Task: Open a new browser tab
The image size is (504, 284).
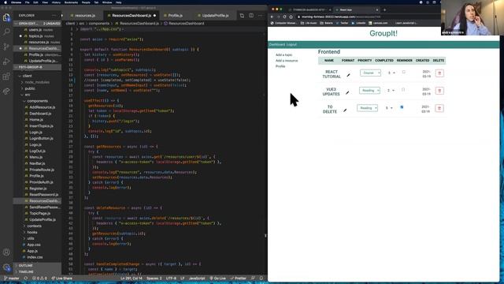Action: click(x=385, y=9)
